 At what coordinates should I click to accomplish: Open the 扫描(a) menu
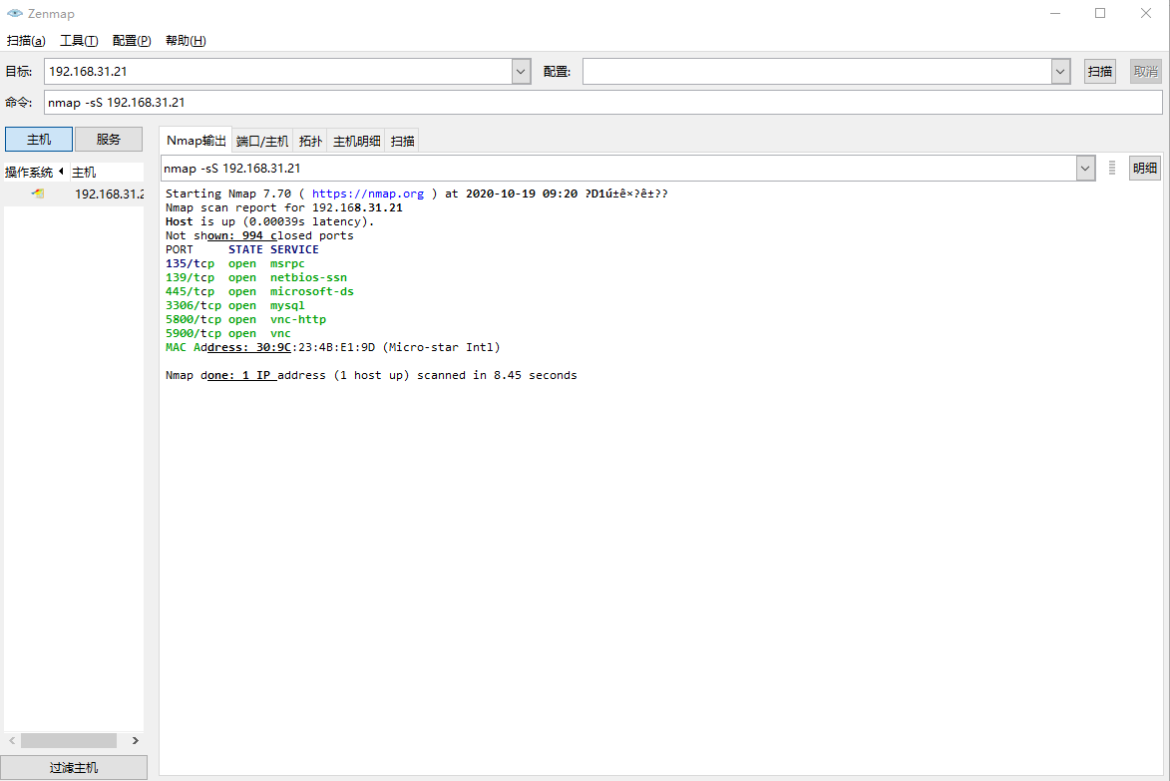click(26, 40)
